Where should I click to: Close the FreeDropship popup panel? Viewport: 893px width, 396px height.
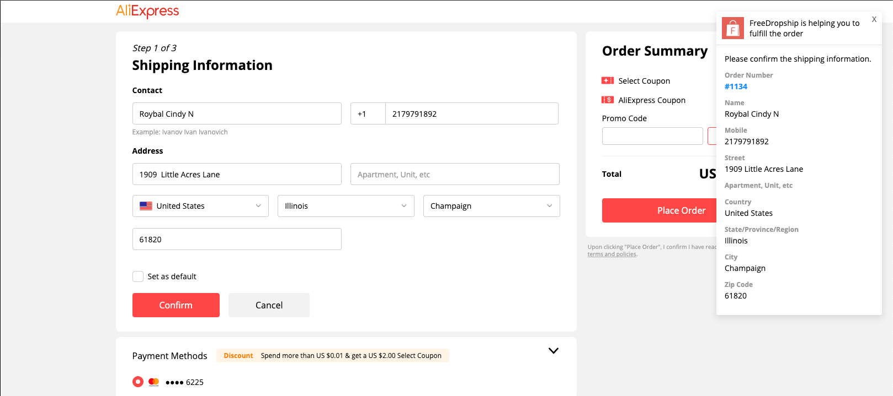(x=874, y=19)
